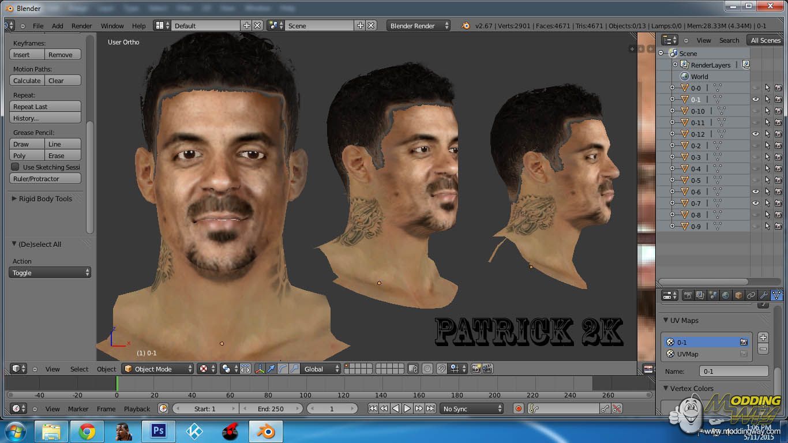The image size is (788, 443).
Task: Launch Photoshop from the Windows taskbar
Action: tap(157, 431)
